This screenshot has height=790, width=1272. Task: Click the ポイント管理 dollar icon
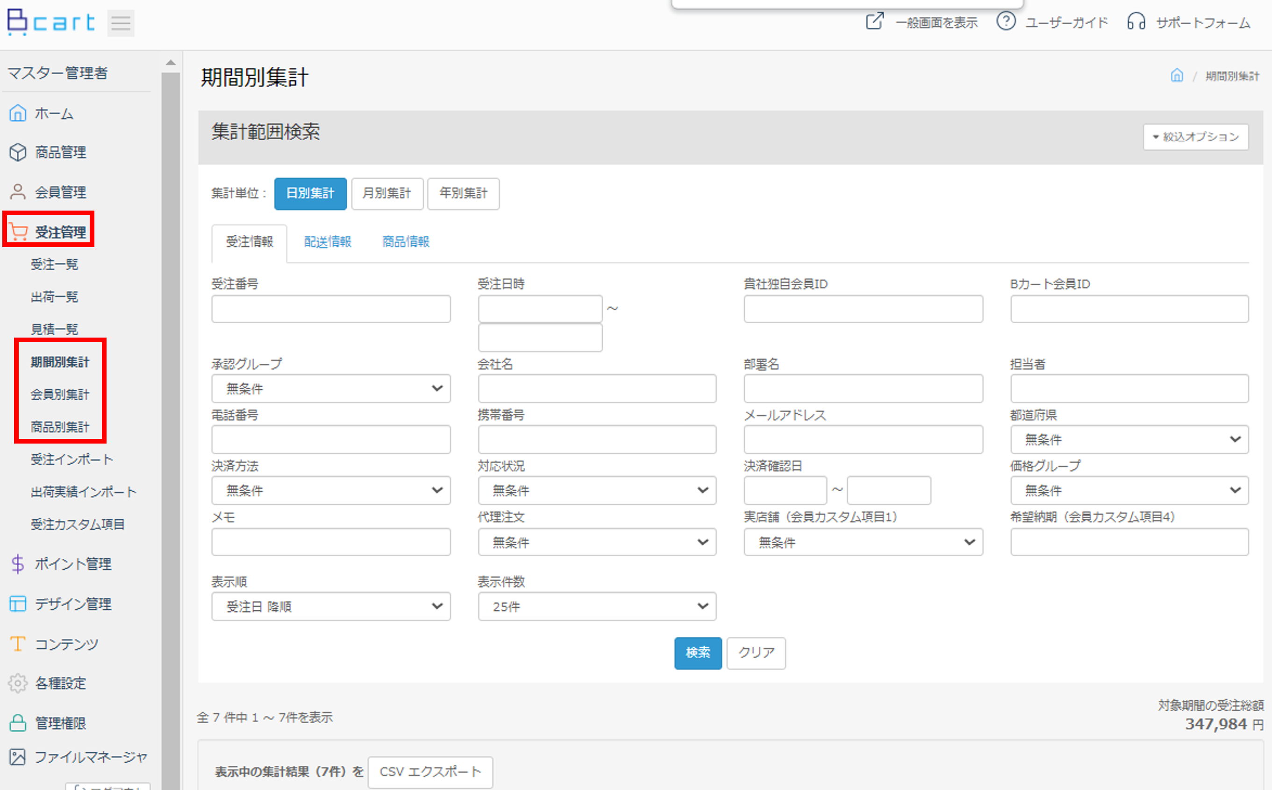click(18, 564)
